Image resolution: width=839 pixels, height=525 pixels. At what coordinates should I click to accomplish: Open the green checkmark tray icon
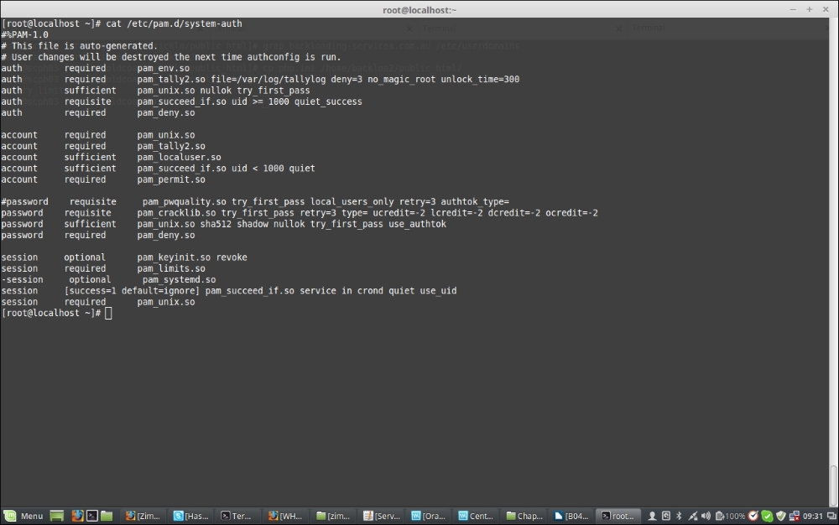pyautogui.click(x=767, y=516)
